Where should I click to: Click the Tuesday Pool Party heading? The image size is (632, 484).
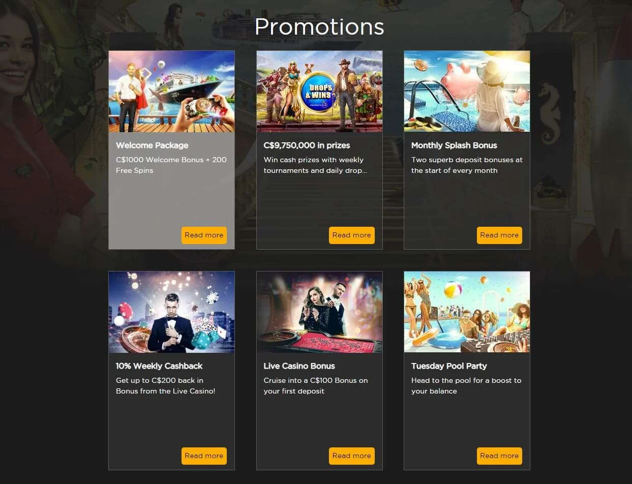[449, 366]
